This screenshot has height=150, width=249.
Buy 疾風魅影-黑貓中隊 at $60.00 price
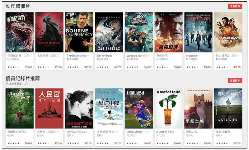[x=118, y=143]
